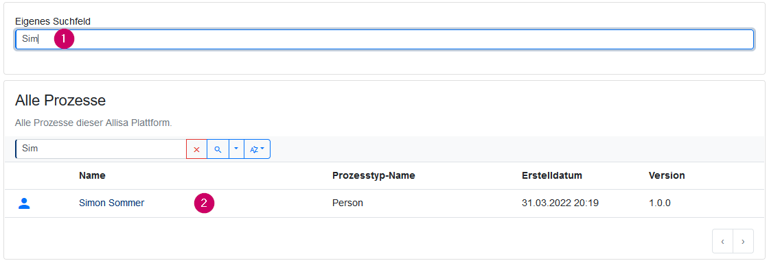This screenshot has width=769, height=263.
Task: Click the person icon beside Simon Sommer
Action: click(x=24, y=203)
